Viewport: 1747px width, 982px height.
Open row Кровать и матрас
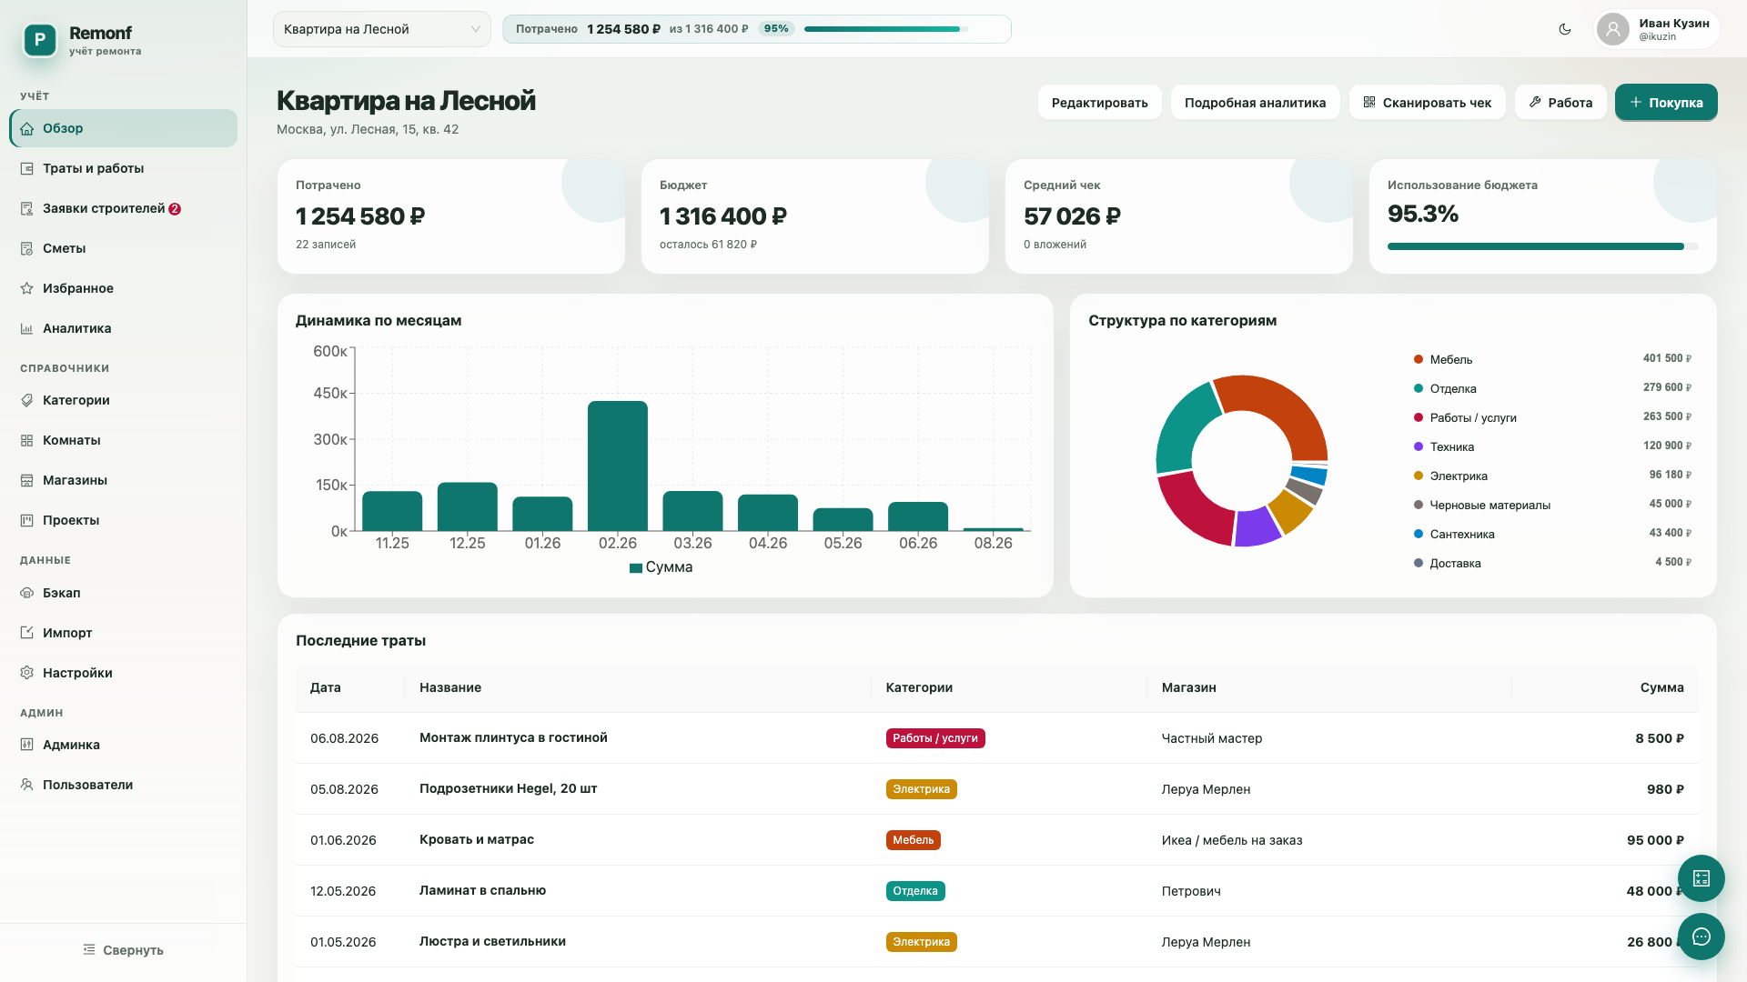coord(996,840)
